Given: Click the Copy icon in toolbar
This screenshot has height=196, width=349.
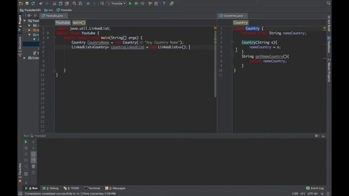Looking at the screenshot, I should tap(61, 4).
